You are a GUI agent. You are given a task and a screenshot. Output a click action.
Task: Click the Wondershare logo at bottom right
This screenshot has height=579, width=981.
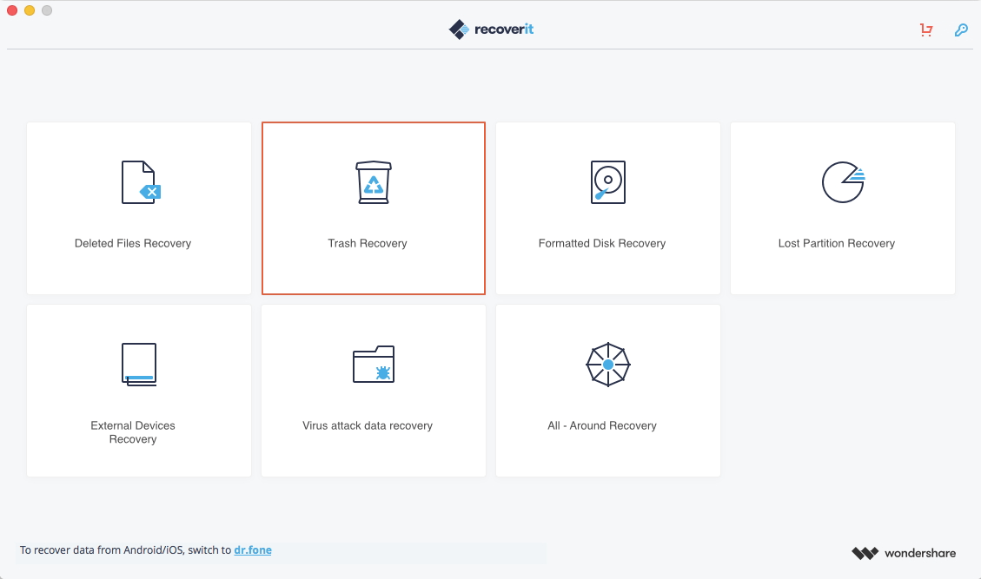[x=904, y=553]
